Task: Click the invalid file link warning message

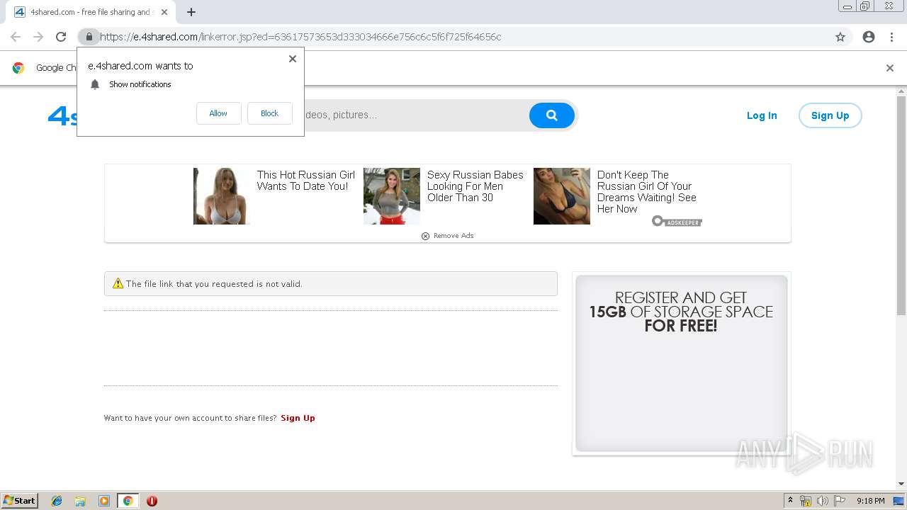Action: (x=331, y=284)
